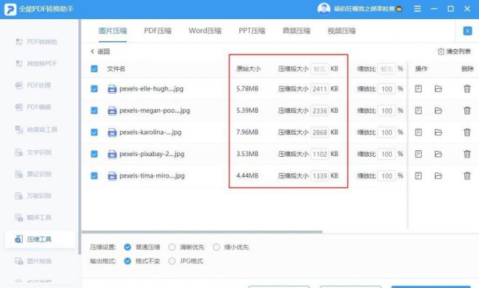The width and height of the screenshot is (479, 288).
Task: Open 文字识别 in the sidebar
Action: pos(33,152)
